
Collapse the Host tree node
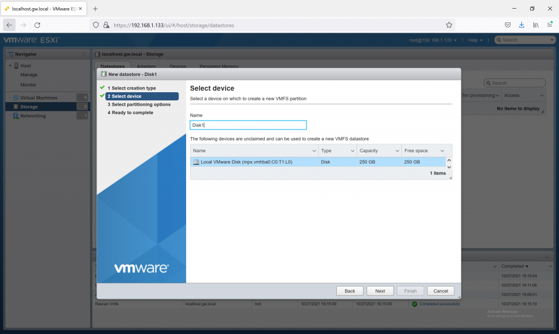10,65
